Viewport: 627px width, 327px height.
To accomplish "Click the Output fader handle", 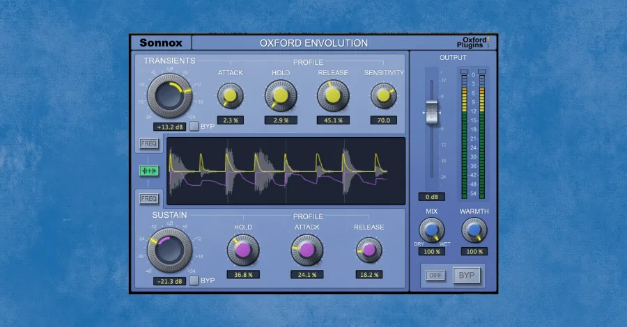I will [432, 112].
